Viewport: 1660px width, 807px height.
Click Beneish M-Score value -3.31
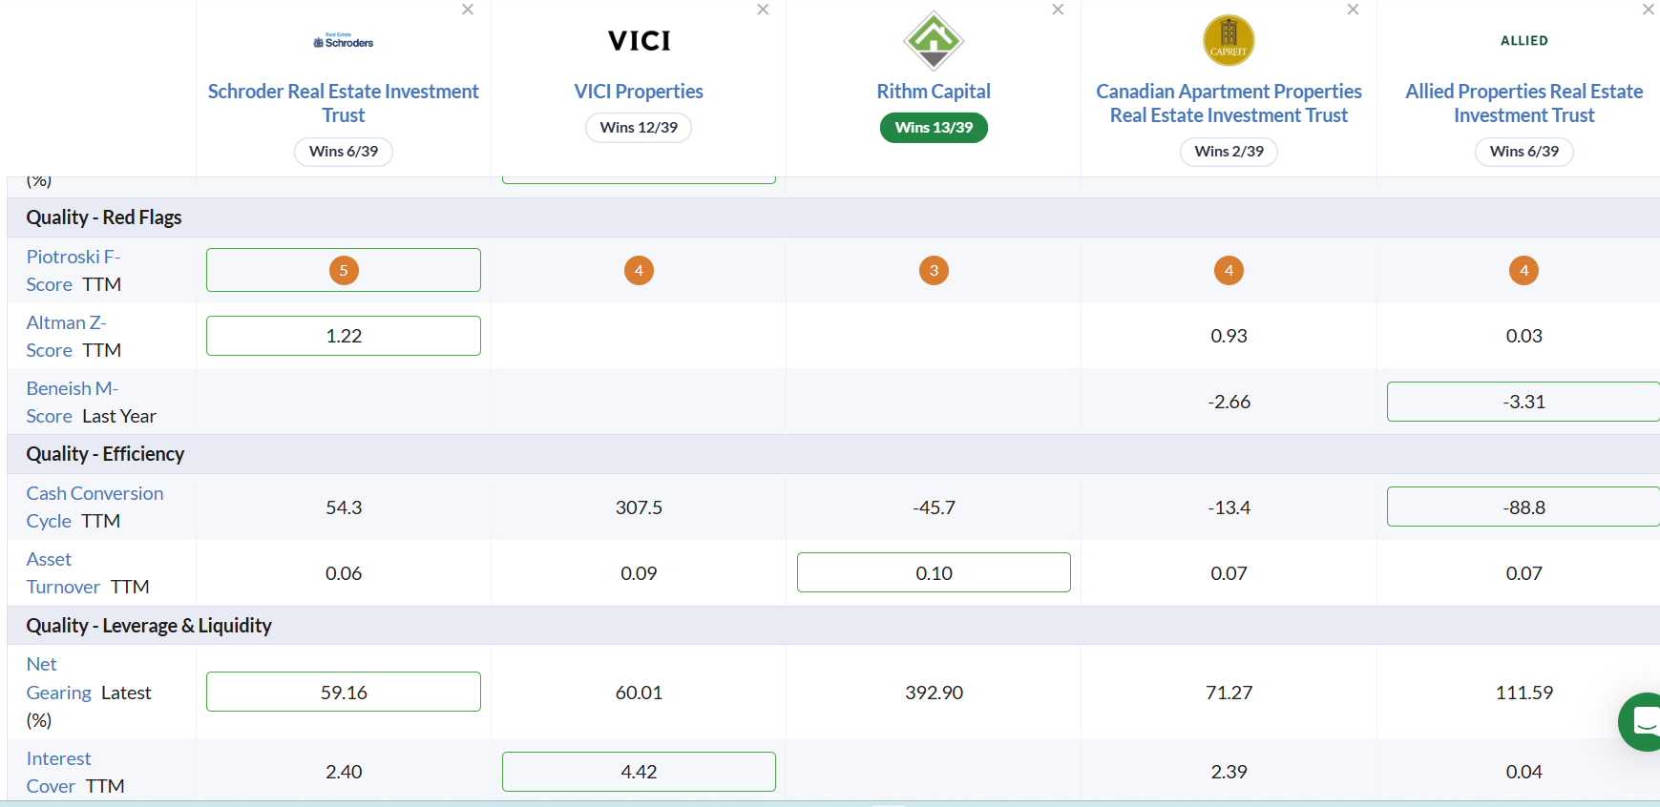1523,402
